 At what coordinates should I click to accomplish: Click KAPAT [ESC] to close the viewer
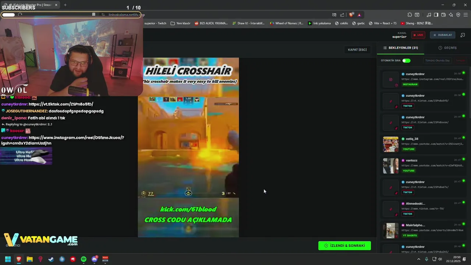(357, 50)
